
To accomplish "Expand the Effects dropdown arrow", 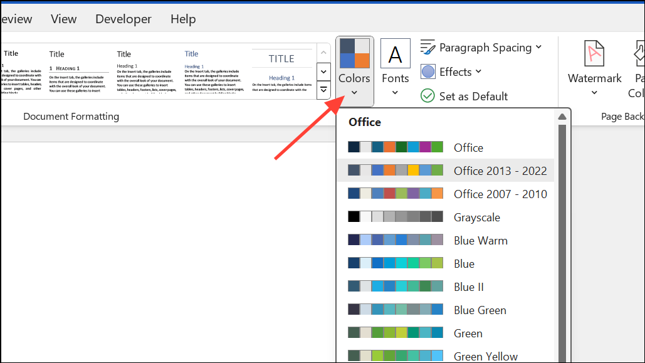I will [x=478, y=71].
